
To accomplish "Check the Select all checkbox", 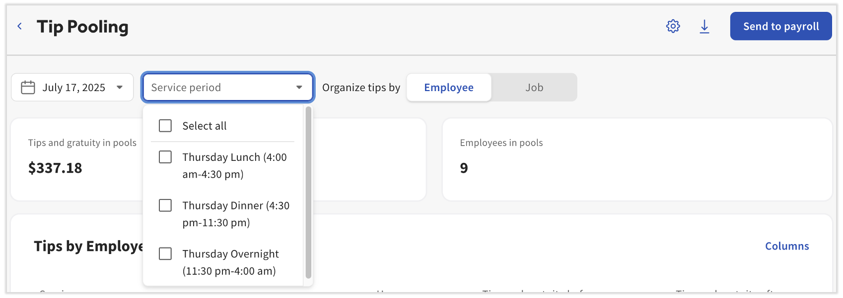I will click(165, 126).
